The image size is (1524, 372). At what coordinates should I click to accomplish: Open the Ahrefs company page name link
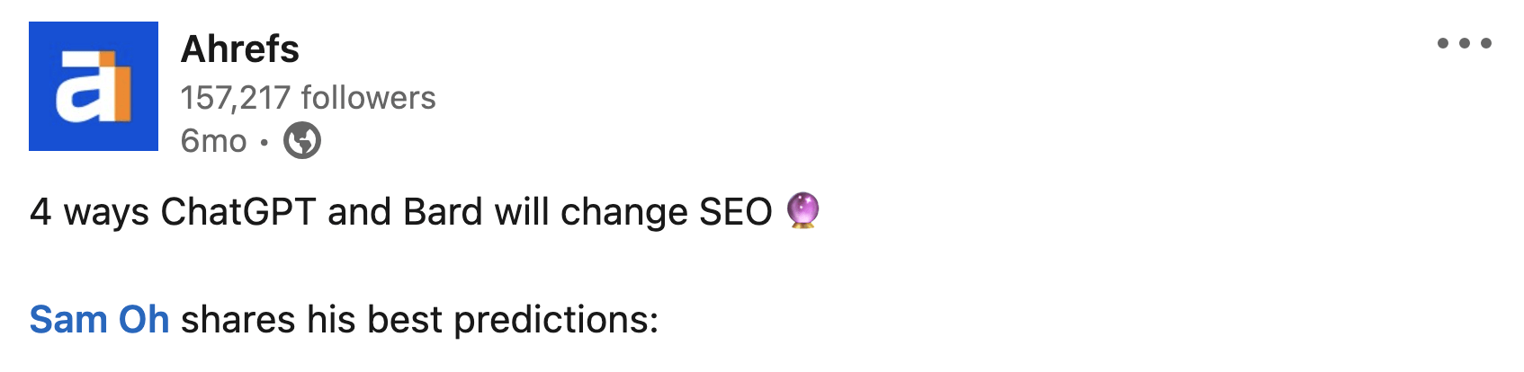[239, 49]
